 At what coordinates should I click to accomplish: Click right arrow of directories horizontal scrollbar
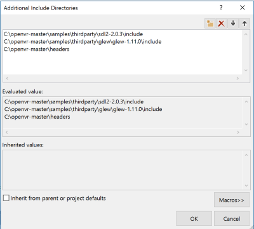[237, 78]
